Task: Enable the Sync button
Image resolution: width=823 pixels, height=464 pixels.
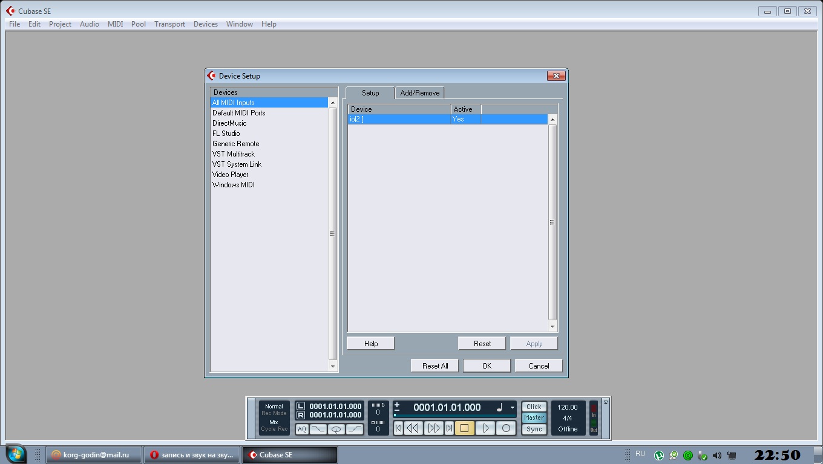Action: 534,429
